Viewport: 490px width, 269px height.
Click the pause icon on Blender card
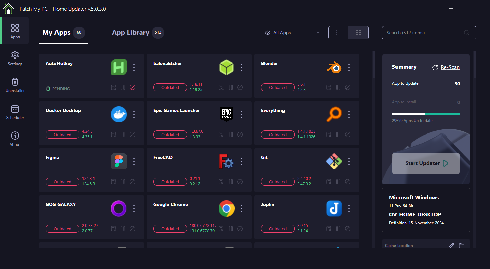click(338, 87)
